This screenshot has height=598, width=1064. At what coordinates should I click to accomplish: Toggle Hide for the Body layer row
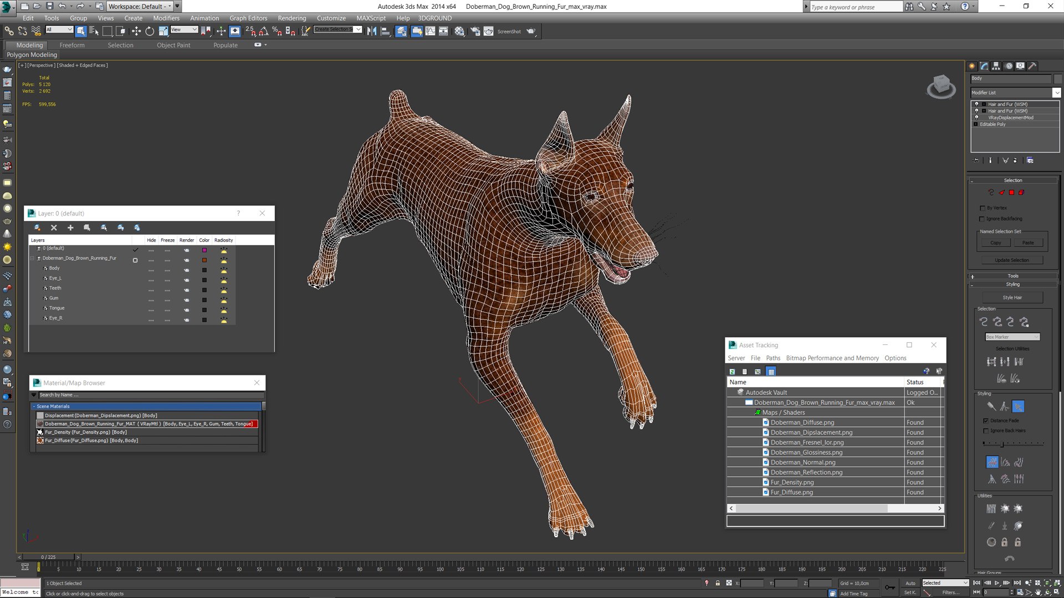point(151,270)
